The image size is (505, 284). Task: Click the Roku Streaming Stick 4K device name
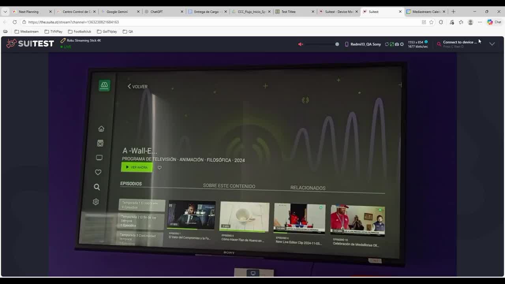click(84, 40)
